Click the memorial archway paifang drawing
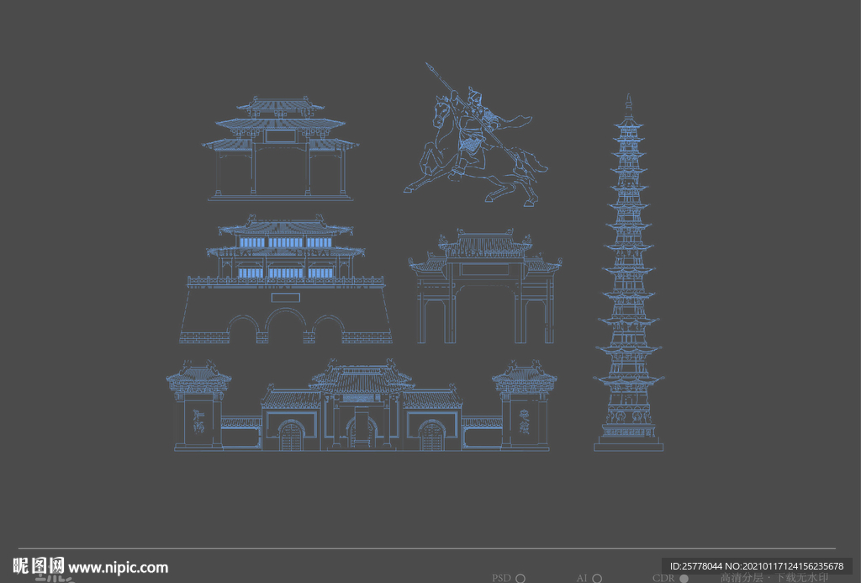This screenshot has height=583, width=861. coord(485,287)
